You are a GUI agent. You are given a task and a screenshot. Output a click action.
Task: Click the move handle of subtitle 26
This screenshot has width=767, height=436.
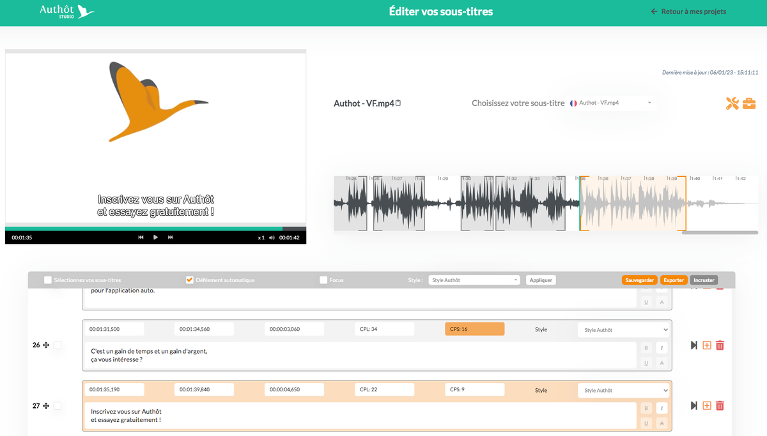[x=46, y=345]
